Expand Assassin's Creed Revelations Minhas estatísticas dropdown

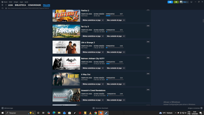(x=93, y=100)
